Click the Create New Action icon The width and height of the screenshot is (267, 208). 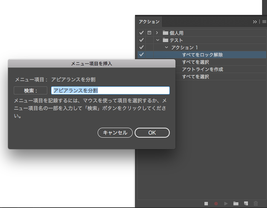pos(246,204)
